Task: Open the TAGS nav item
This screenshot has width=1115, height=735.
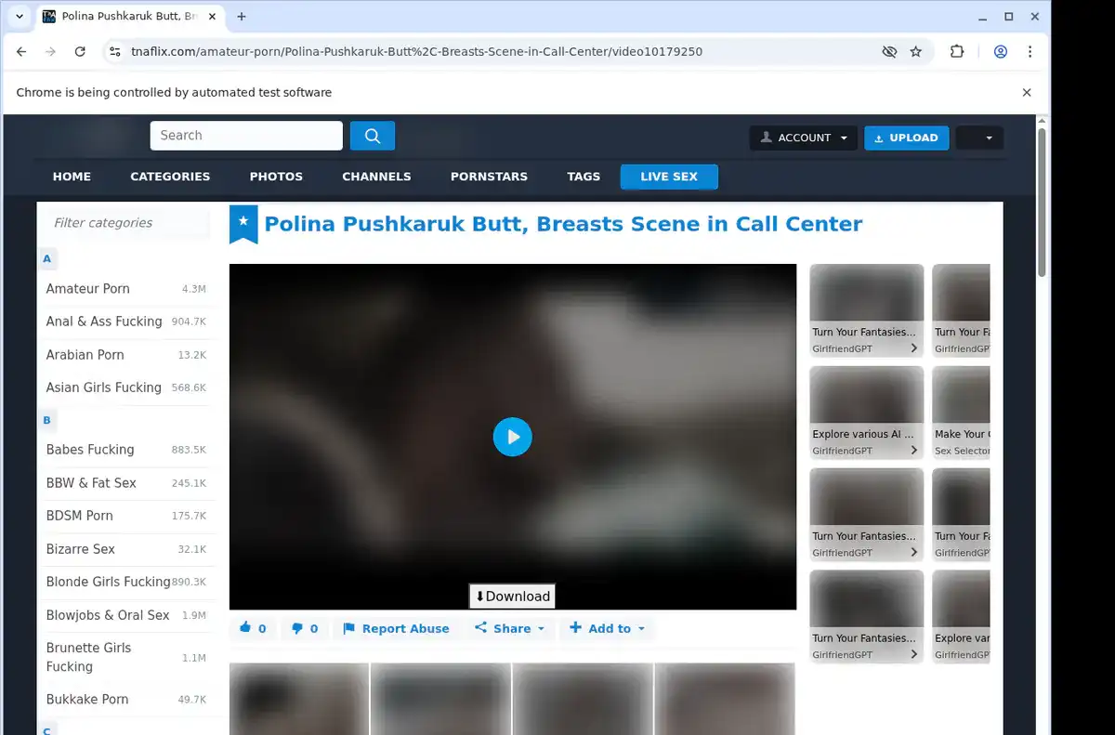Action: tap(584, 177)
